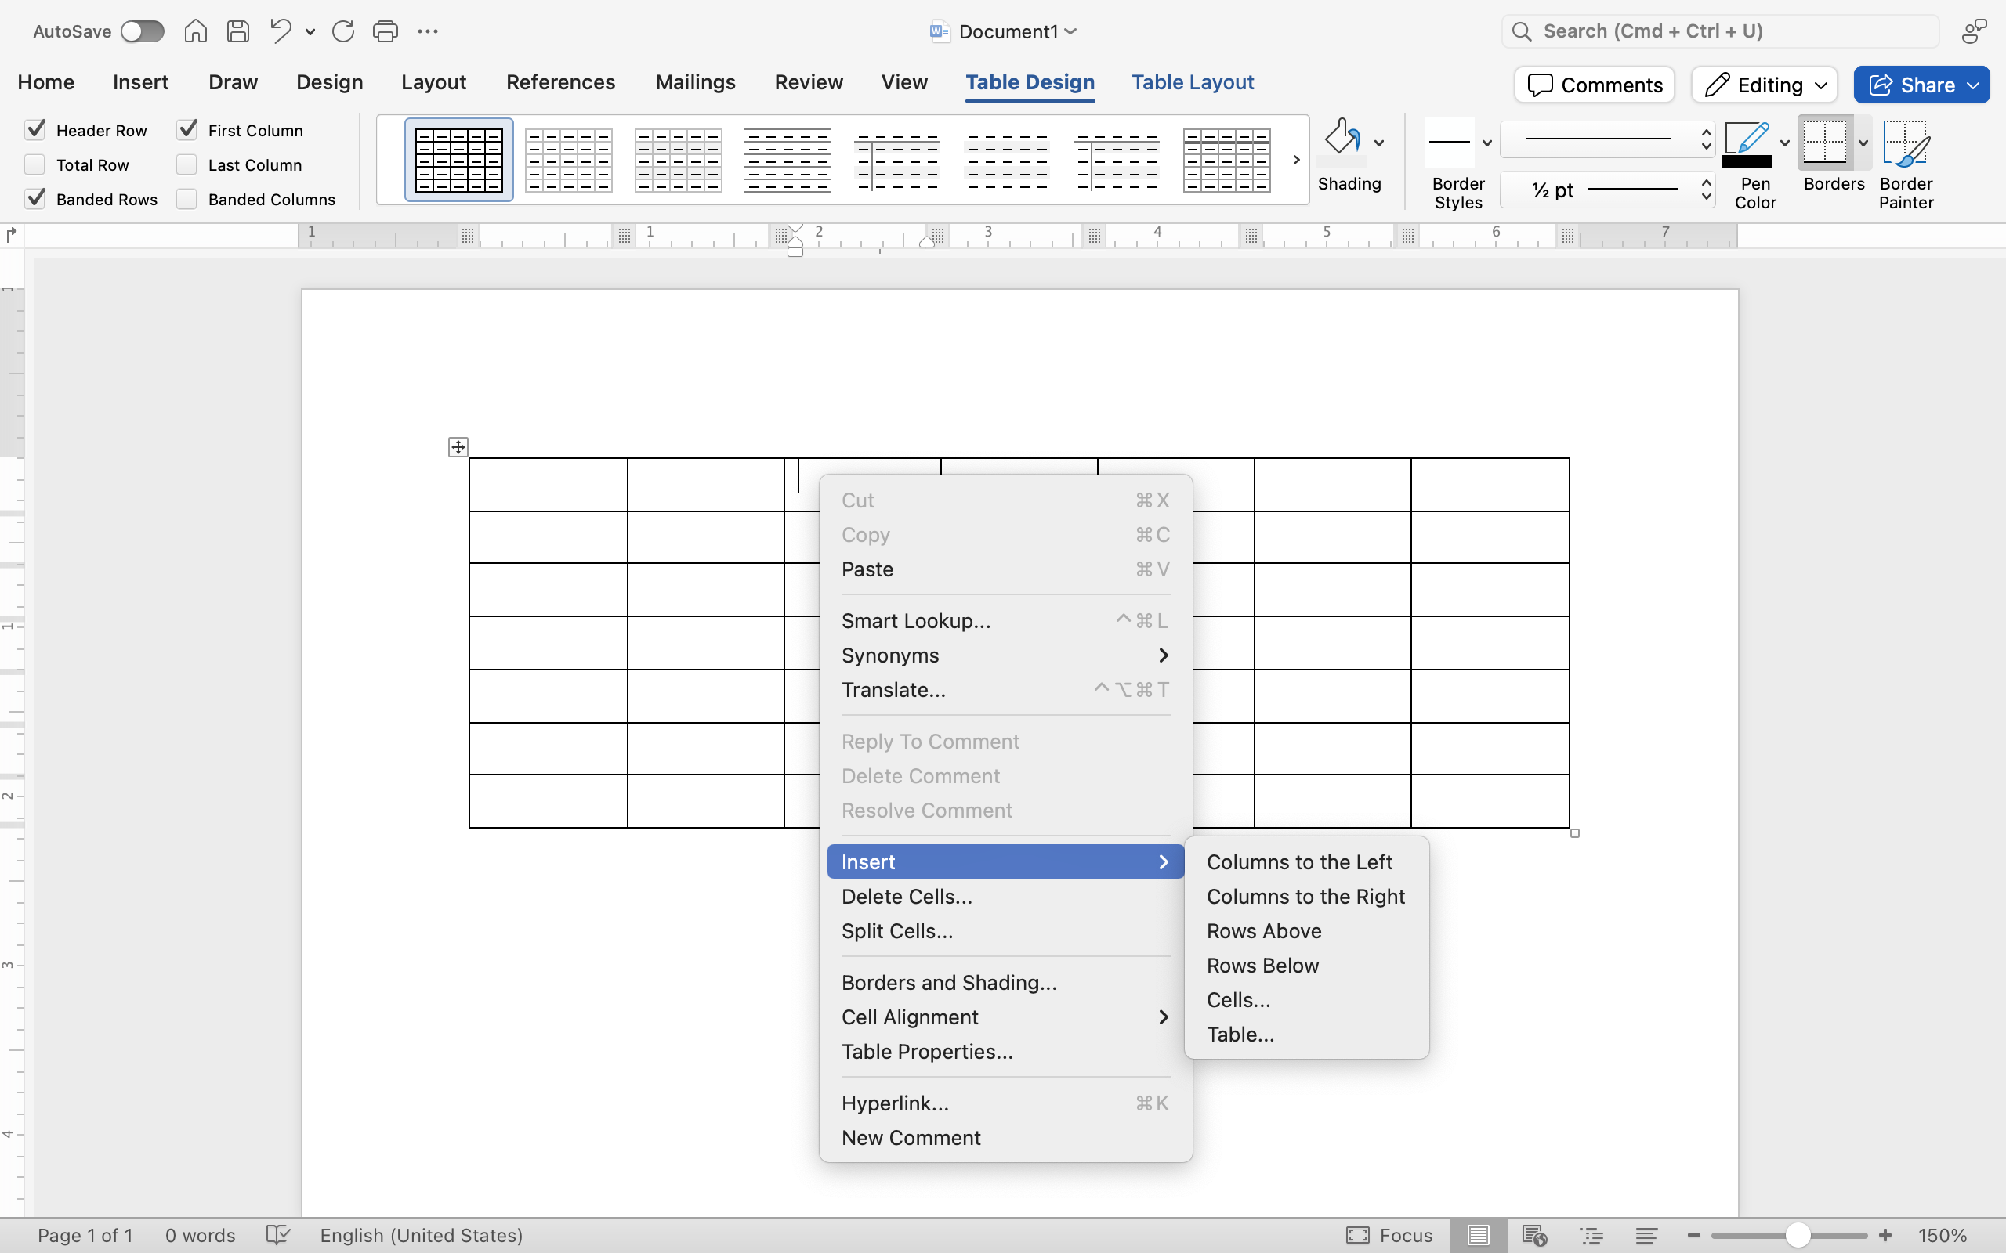The height and width of the screenshot is (1253, 2006).
Task: Expand the table styles gallery arrow
Action: tap(1296, 160)
